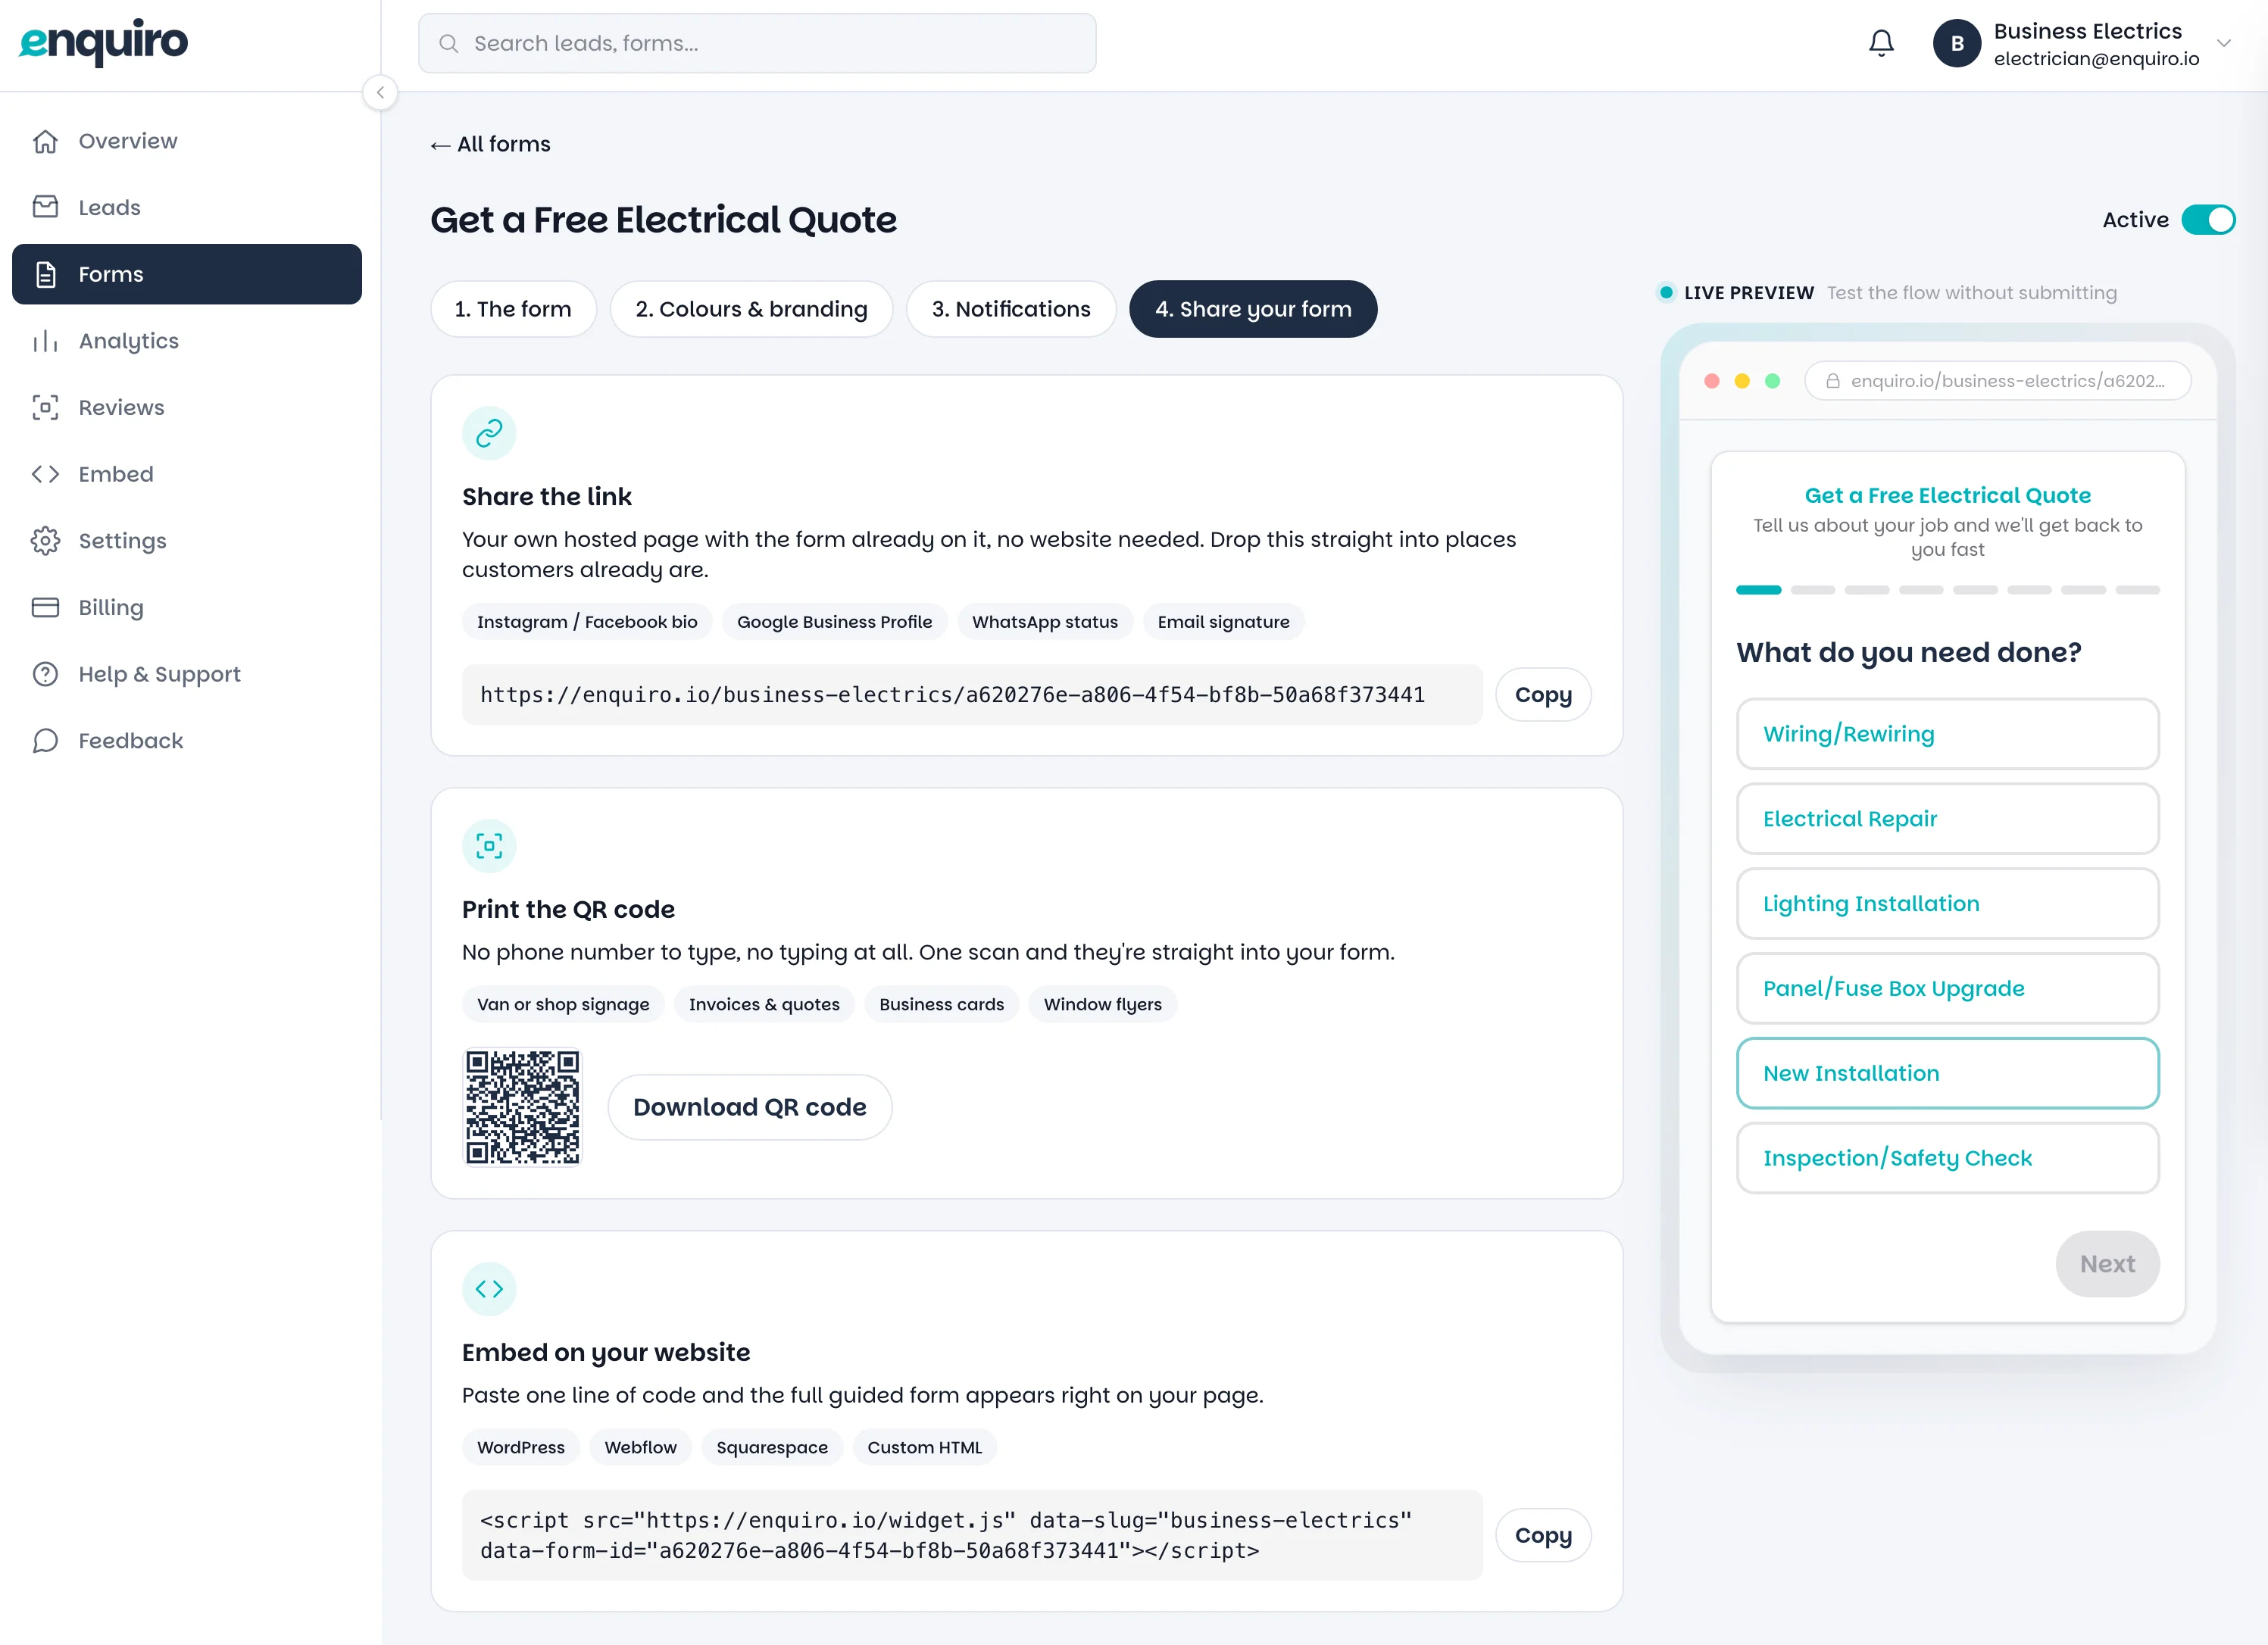Click the hosted form URL text

coord(952,695)
